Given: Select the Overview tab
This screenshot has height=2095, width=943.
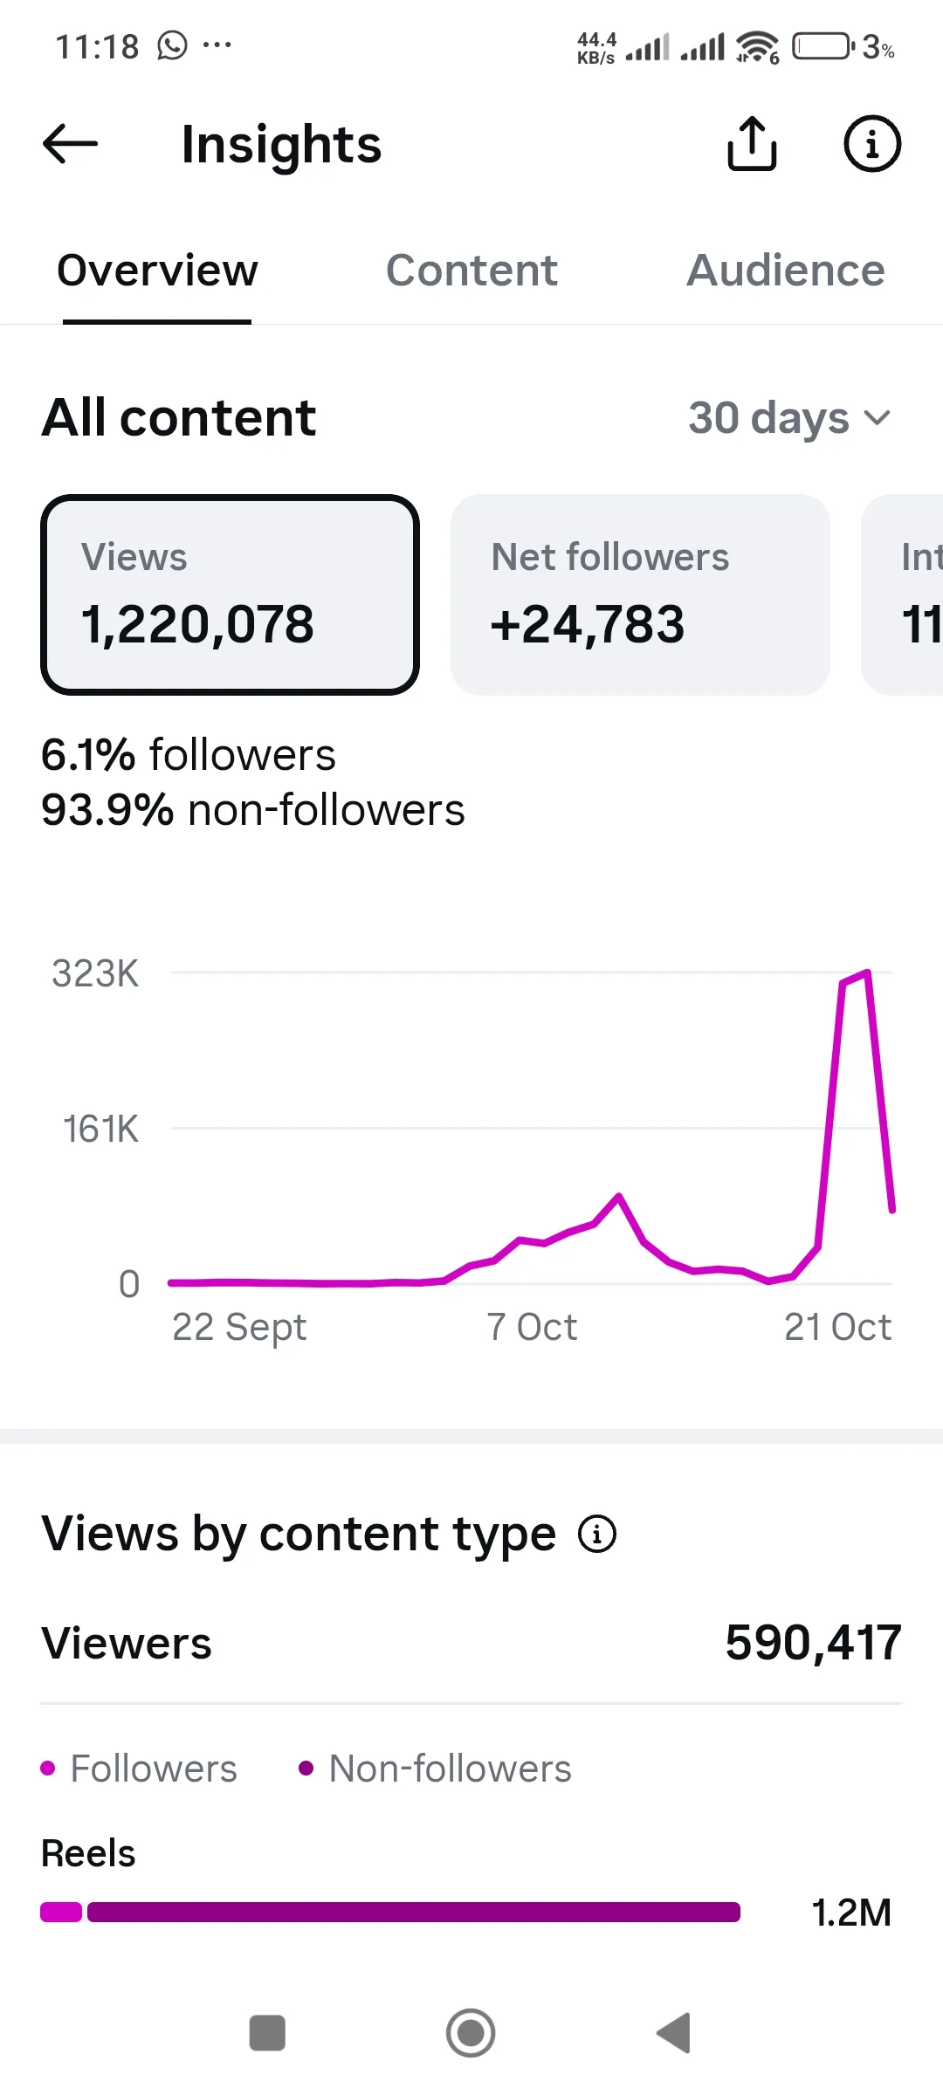Looking at the screenshot, I should click(157, 271).
